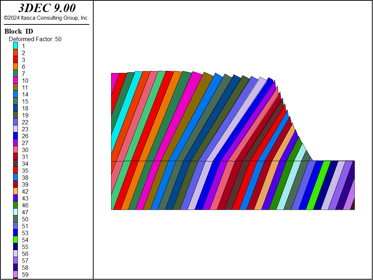Click the legend number 35 label
The width and height of the screenshot is (373, 280).
pos(25,171)
